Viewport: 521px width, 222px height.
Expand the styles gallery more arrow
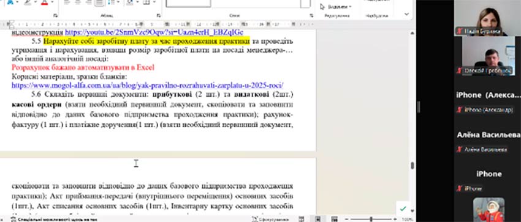coord(305,3)
